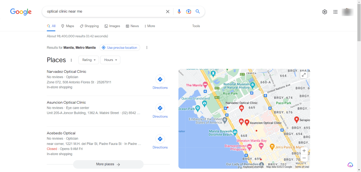This screenshot has width=361, height=172.
Task: Click the Paco Park label on map
Action: click(x=284, y=103)
